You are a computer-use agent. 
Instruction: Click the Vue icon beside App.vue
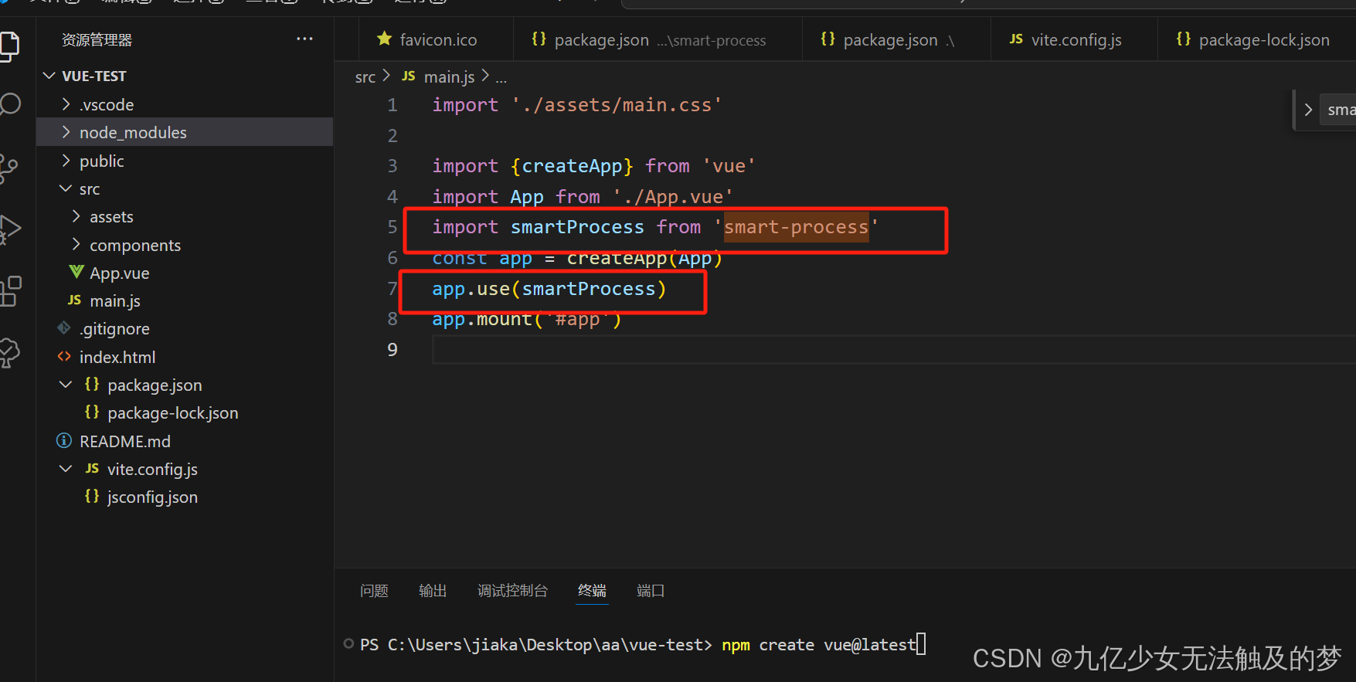pos(76,272)
